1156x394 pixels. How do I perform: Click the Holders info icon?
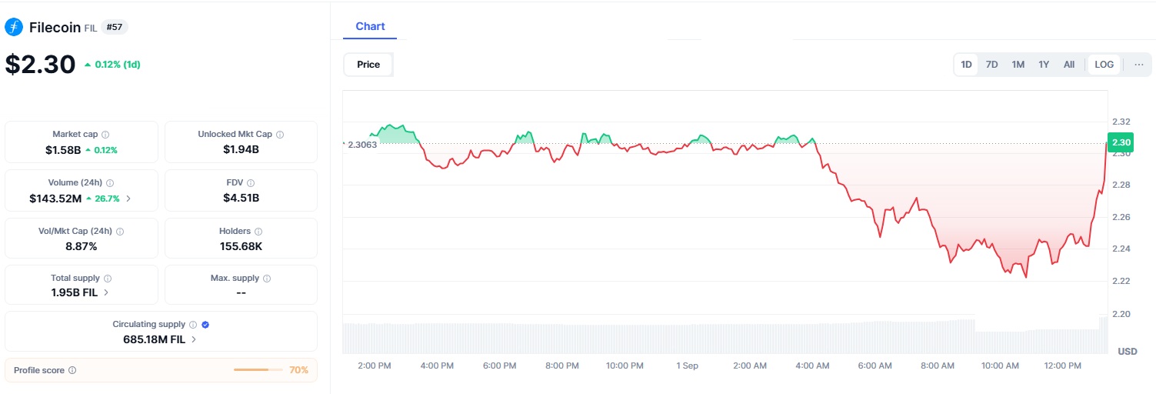pos(258,231)
